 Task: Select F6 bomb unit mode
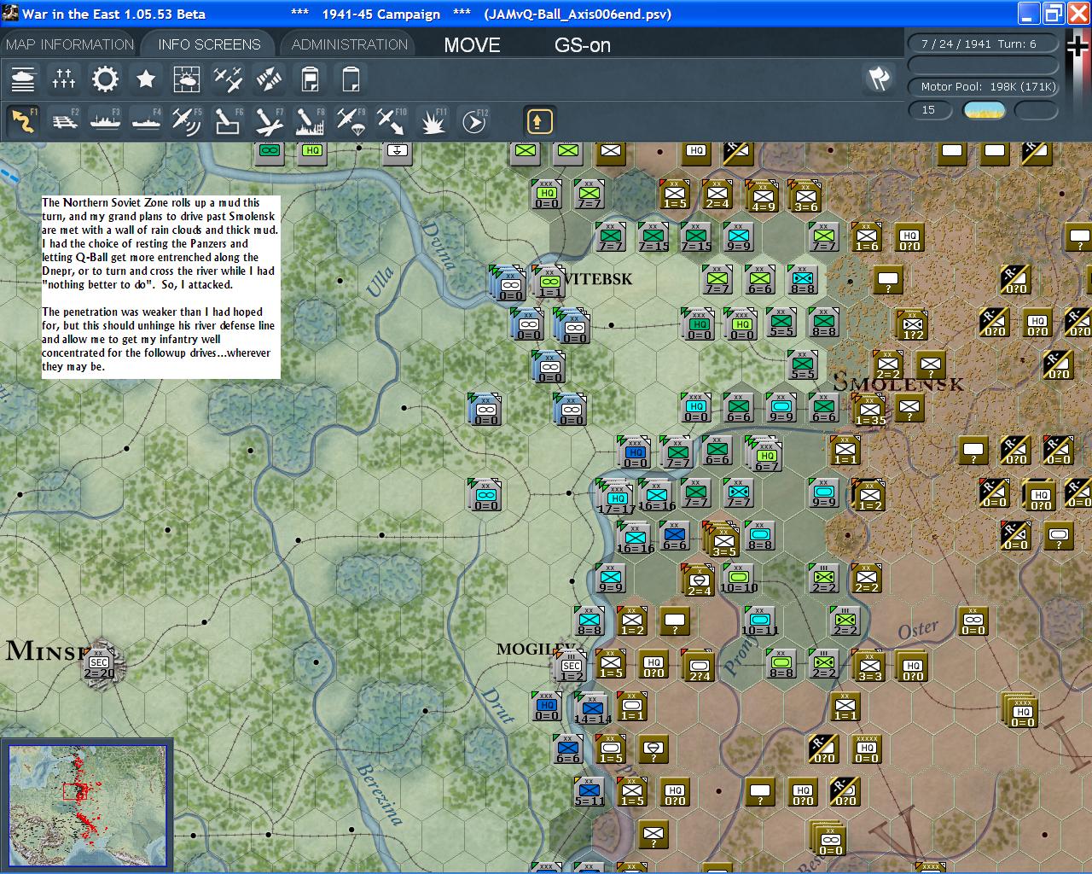(x=228, y=121)
